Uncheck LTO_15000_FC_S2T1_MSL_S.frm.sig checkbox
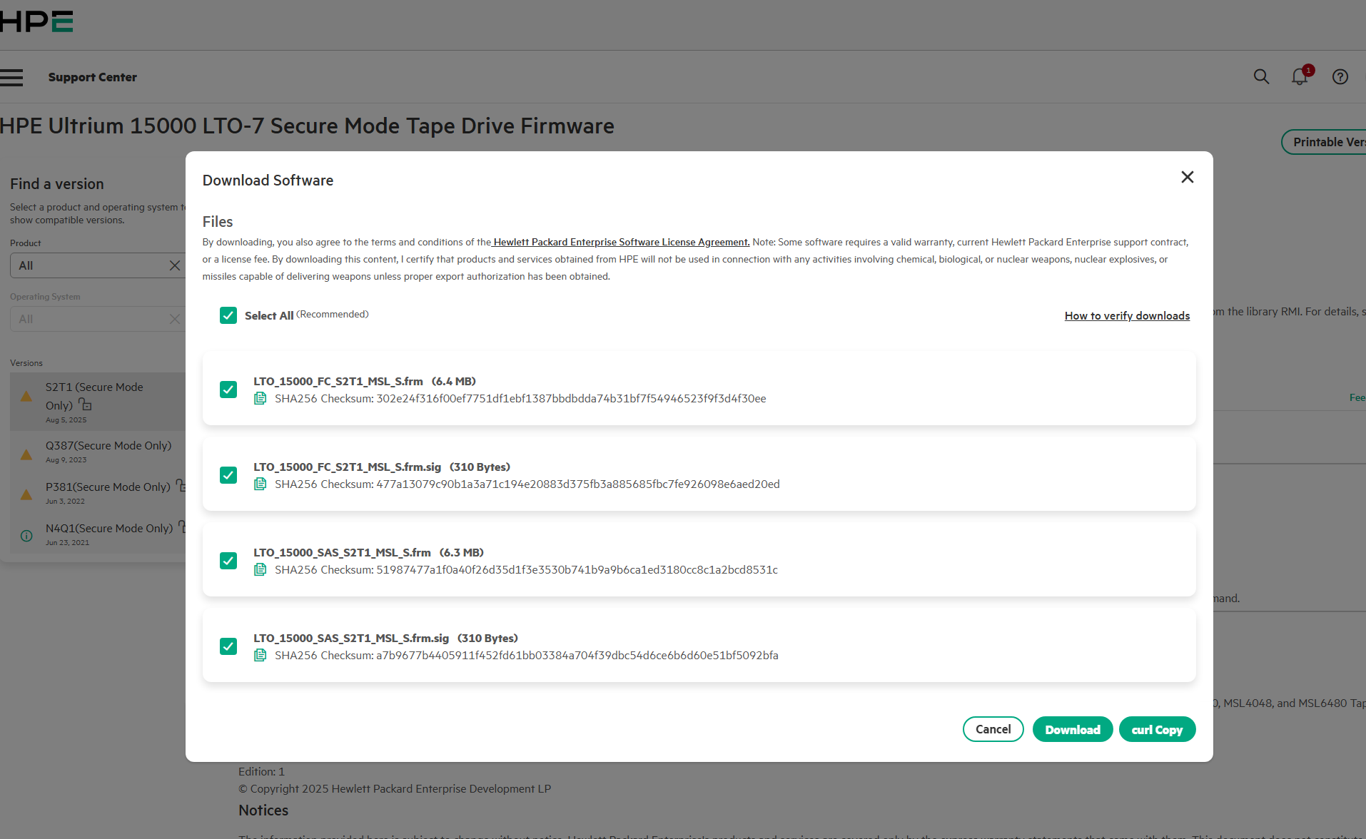This screenshot has height=839, width=1366. coord(228,475)
